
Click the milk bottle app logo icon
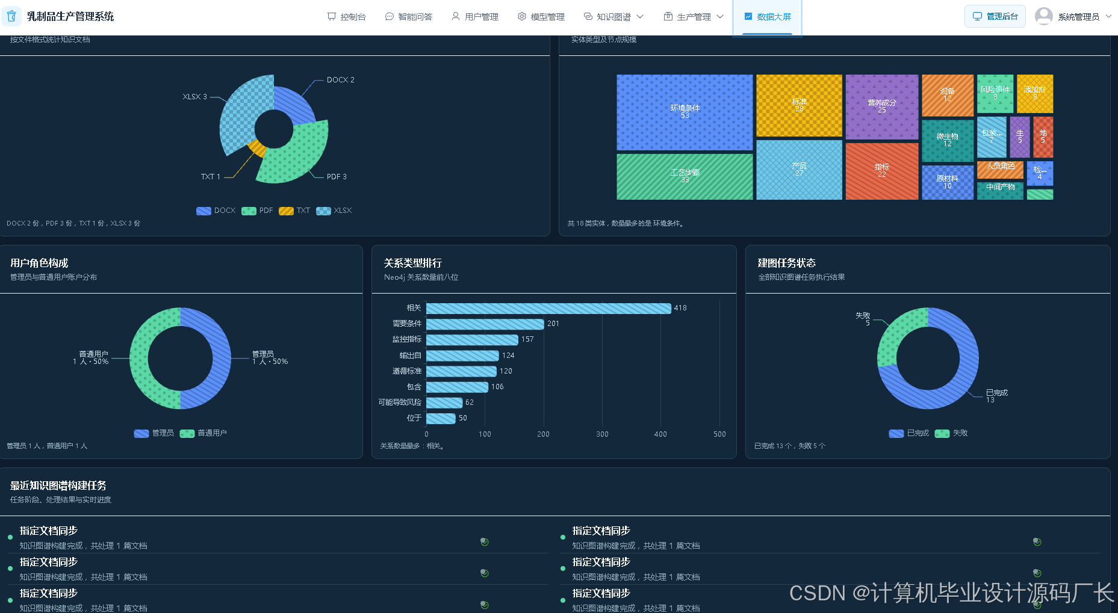[11, 16]
